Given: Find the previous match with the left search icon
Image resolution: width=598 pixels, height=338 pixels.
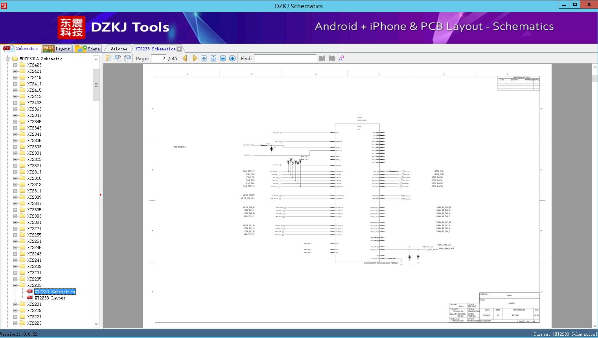Looking at the screenshot, I should coord(322,58).
